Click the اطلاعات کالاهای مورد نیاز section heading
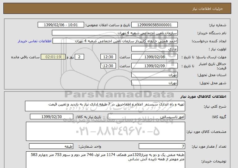Viewport: 238px width, 168px height. pyautogui.click(x=203, y=96)
